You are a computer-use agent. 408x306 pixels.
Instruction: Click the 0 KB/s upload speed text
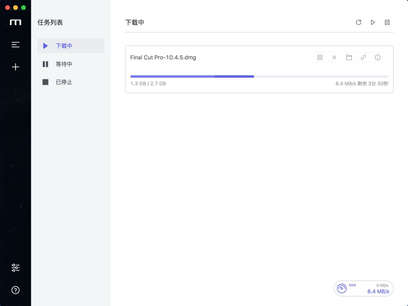click(382, 285)
